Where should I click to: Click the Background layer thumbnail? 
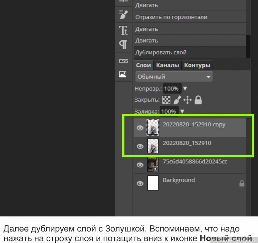pyautogui.click(x=153, y=183)
